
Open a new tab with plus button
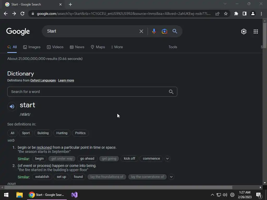[x=70, y=4]
